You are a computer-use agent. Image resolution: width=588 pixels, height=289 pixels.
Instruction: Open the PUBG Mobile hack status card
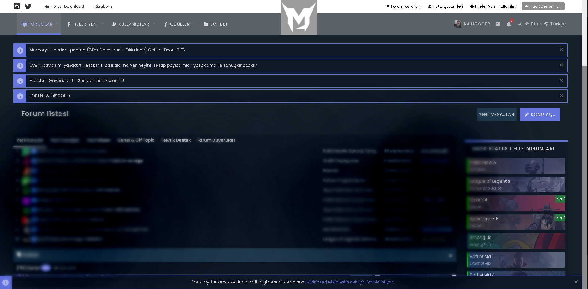tap(516, 166)
